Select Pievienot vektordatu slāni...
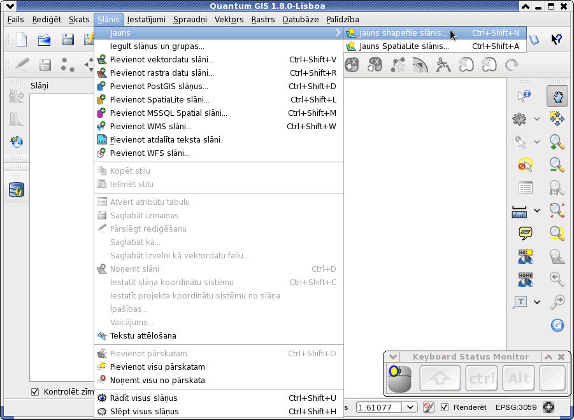The height and width of the screenshot is (420, 574). 219,60
